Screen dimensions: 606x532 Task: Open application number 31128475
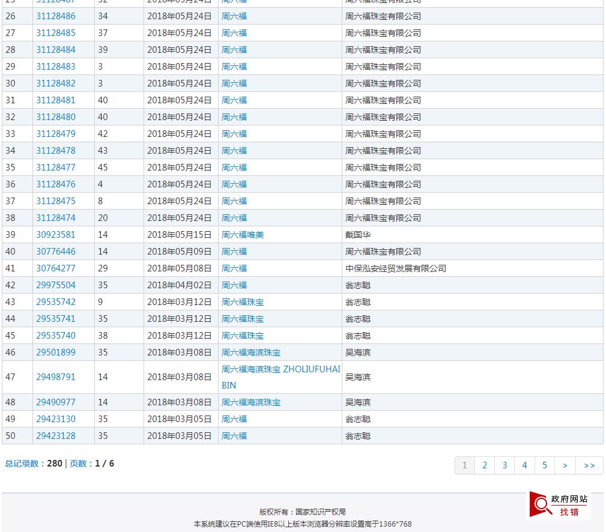[x=56, y=201]
